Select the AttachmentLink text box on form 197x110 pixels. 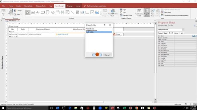[x=71, y=34]
